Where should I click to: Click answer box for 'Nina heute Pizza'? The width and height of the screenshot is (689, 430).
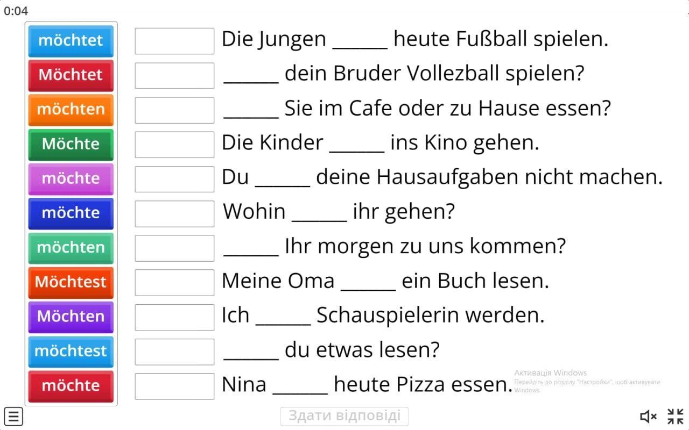coord(174,386)
